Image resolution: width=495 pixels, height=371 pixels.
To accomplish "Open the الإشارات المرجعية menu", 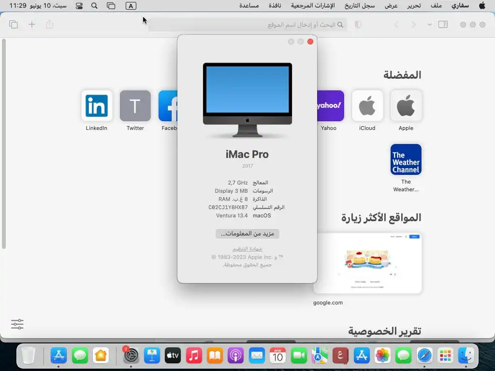I will tap(313, 5).
